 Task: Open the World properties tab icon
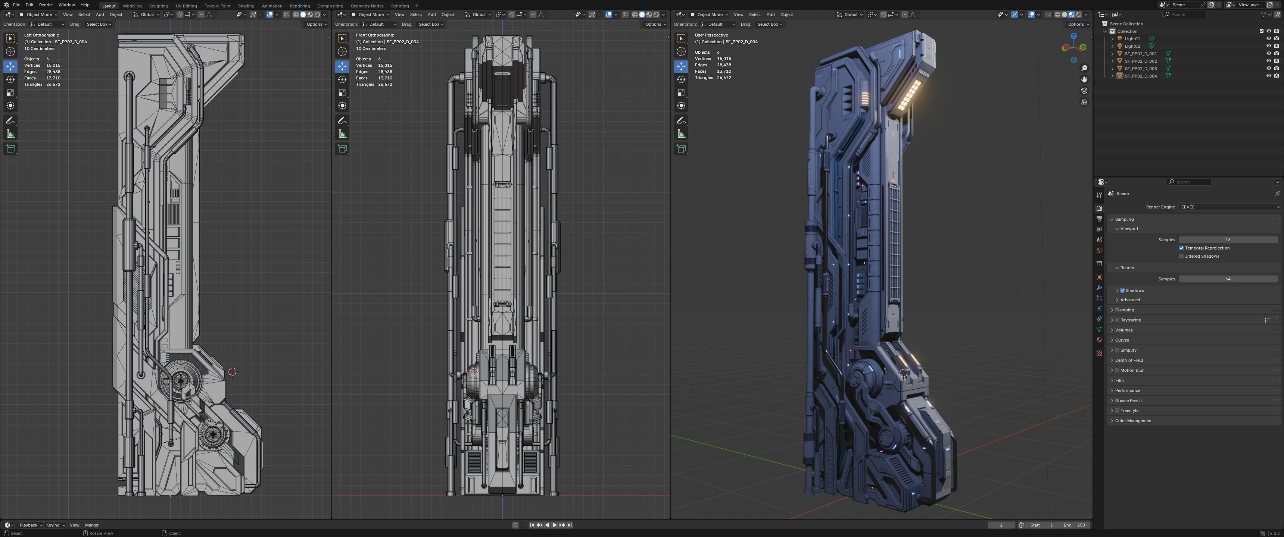click(1099, 251)
